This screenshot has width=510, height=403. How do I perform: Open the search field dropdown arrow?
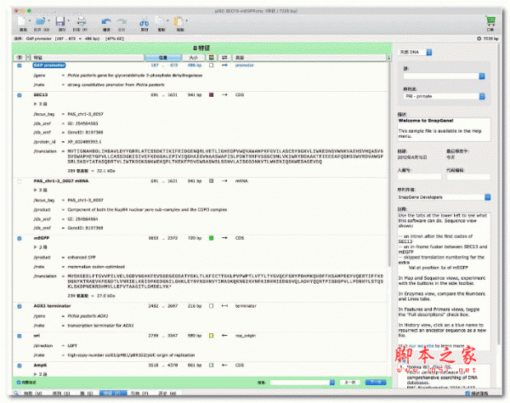pyautogui.click(x=332, y=383)
